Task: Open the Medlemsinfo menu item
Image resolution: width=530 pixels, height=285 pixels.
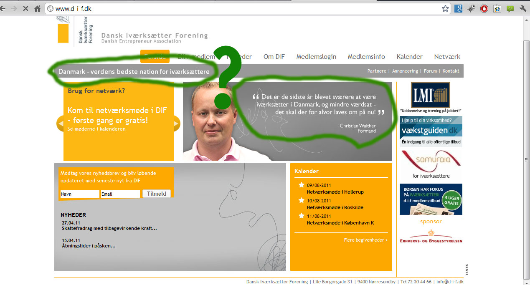Action: tap(366, 57)
